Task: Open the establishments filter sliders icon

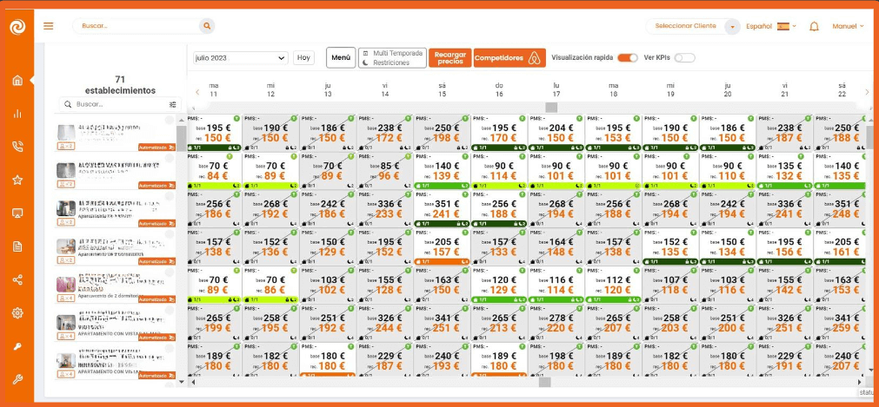Action: coord(172,104)
